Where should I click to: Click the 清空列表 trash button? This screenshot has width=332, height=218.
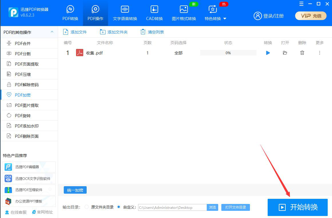tap(152, 32)
